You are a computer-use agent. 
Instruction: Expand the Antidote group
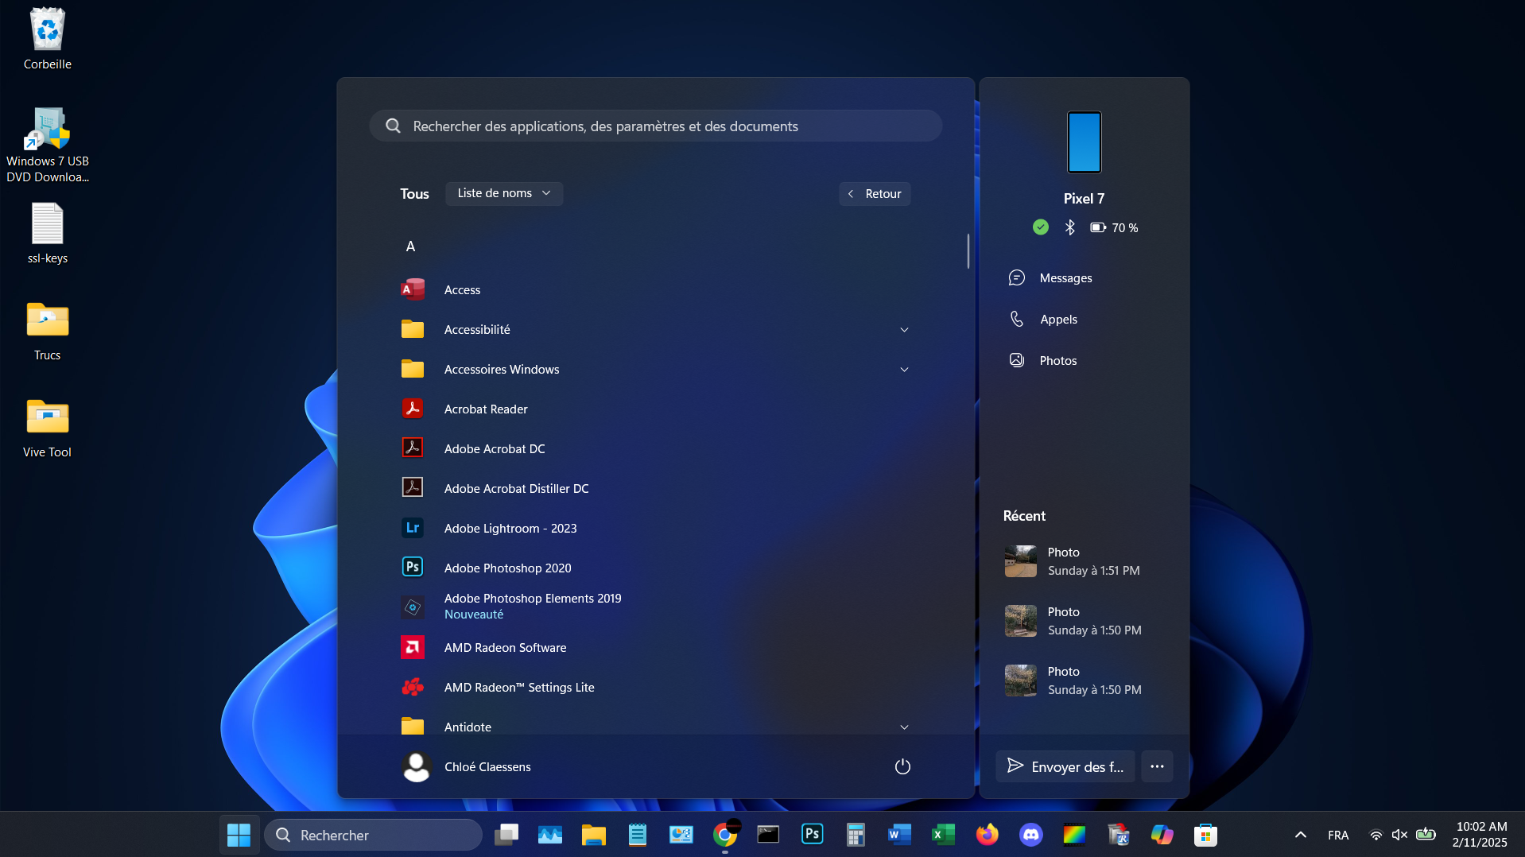click(x=904, y=726)
